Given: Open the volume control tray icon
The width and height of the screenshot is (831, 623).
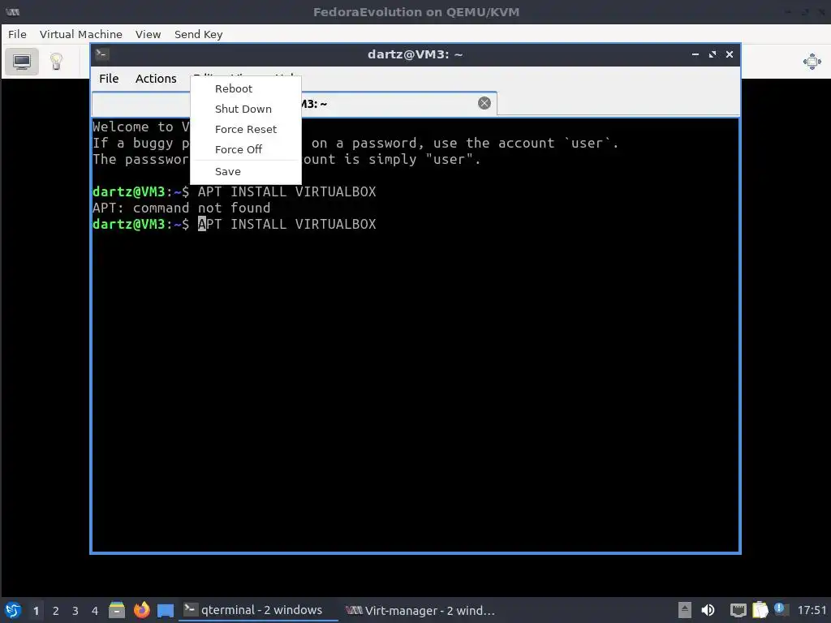Looking at the screenshot, I should tap(708, 610).
